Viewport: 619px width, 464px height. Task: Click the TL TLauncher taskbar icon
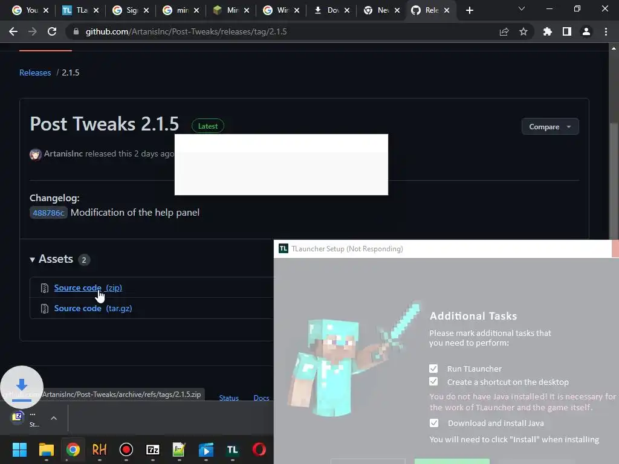pyautogui.click(x=233, y=449)
